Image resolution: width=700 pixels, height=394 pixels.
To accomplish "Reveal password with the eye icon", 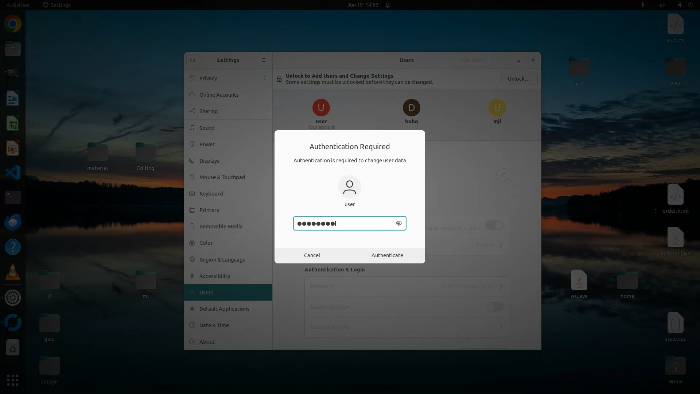I will [398, 223].
